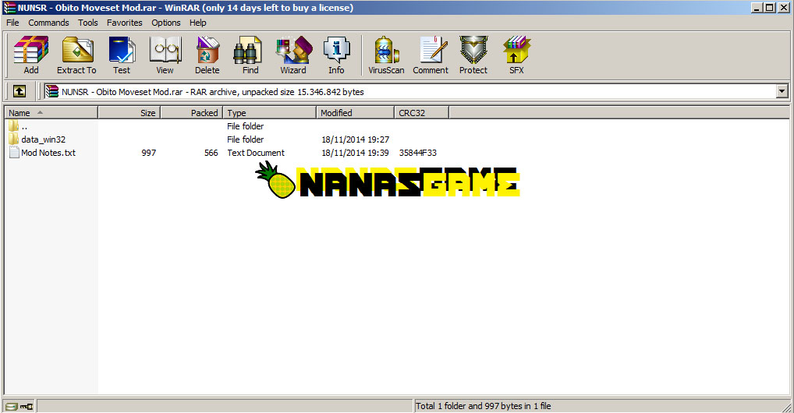Click the 18/11/2014 19:39 modified date
This screenshot has height=413, width=794.
[356, 153]
